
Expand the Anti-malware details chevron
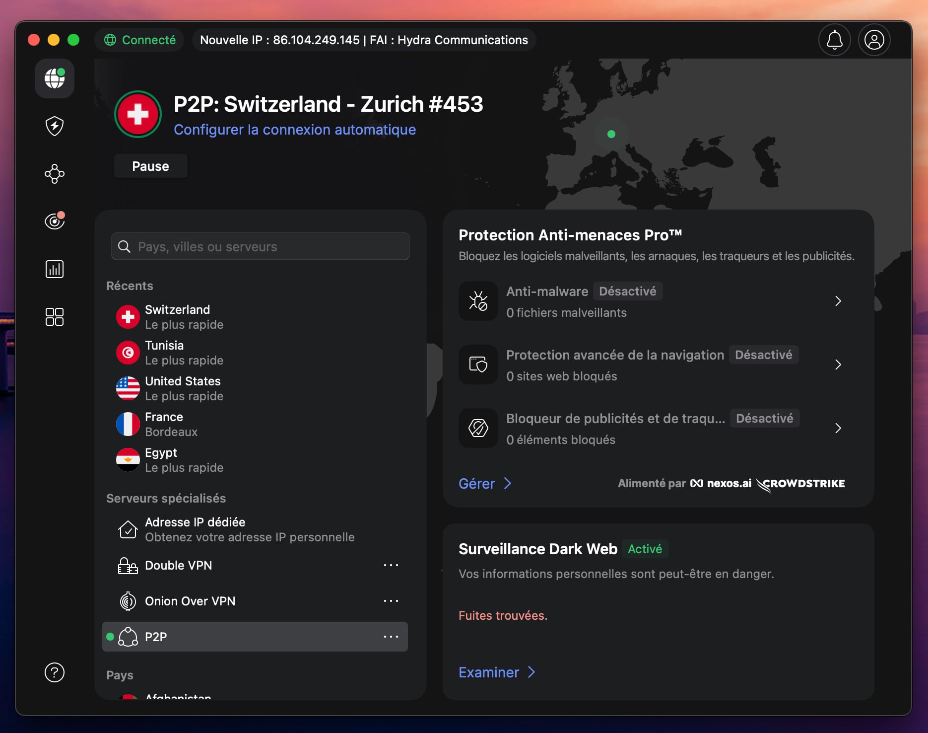(x=839, y=301)
